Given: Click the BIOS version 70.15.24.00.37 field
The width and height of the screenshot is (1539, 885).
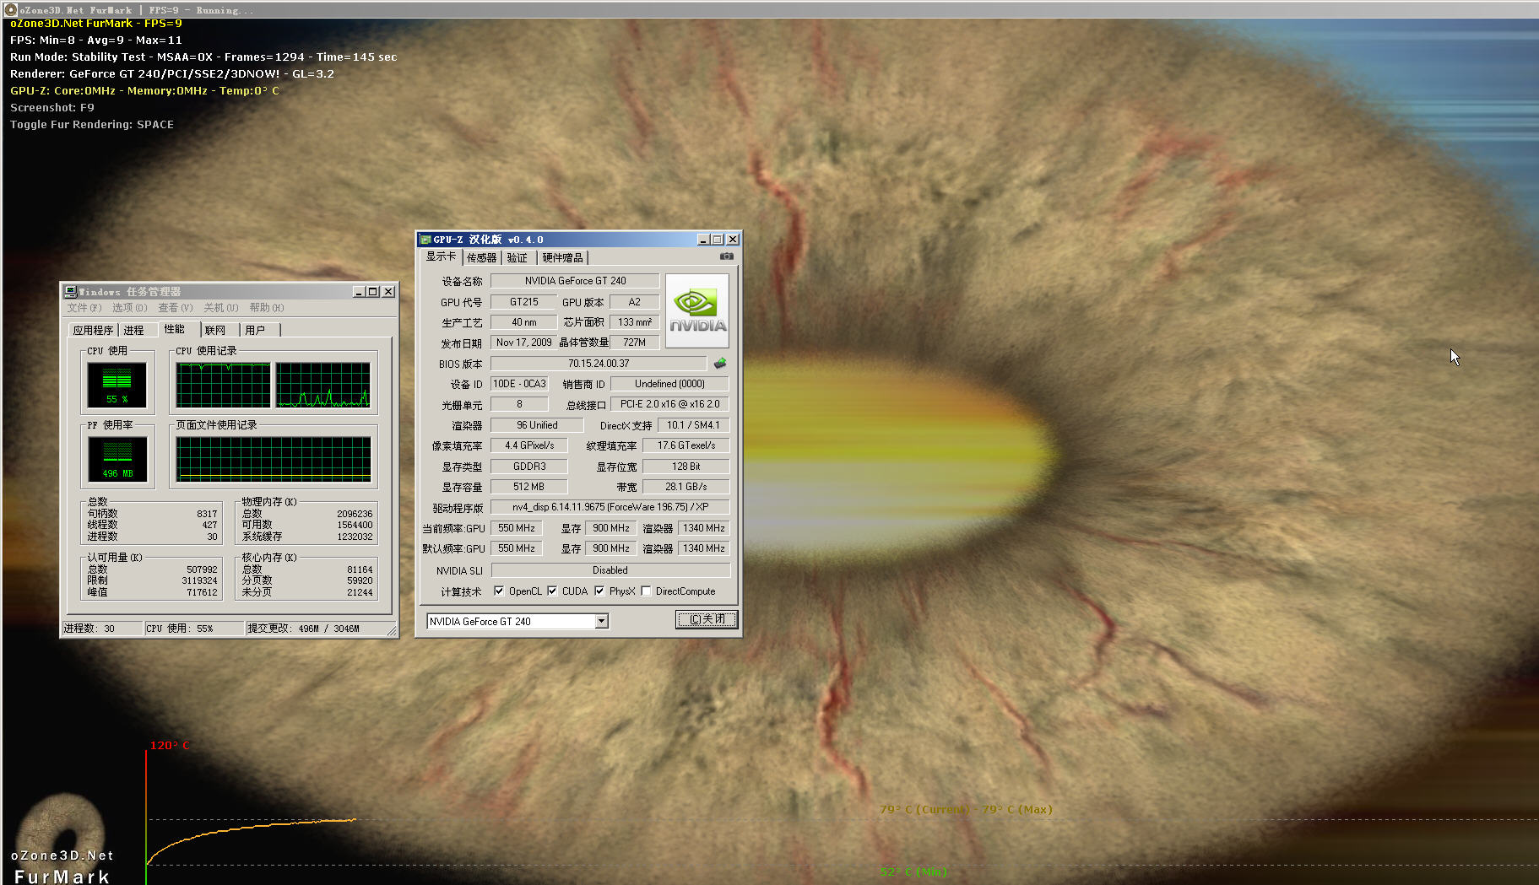Looking at the screenshot, I should [599, 364].
